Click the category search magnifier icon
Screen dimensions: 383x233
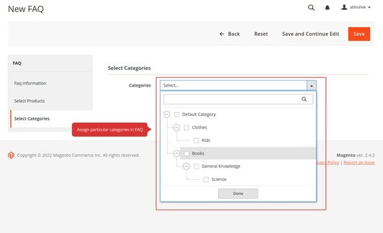click(304, 99)
